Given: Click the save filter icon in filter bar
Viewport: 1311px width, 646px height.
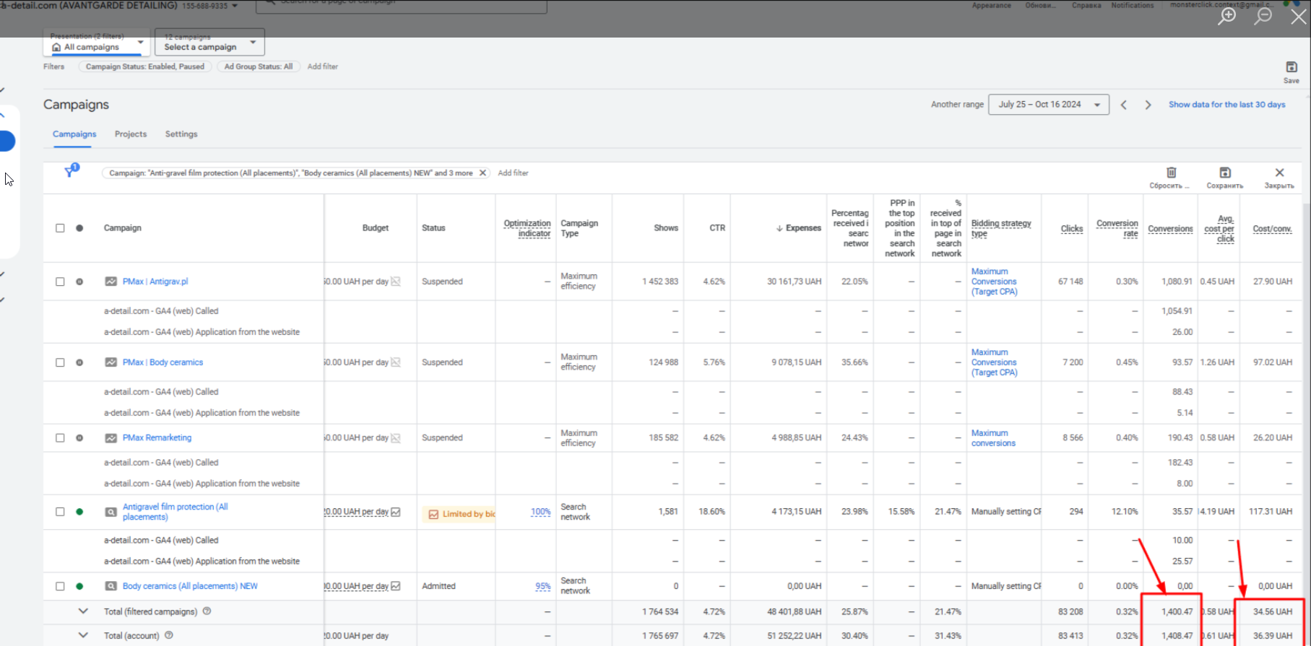Looking at the screenshot, I should pos(1224,173).
